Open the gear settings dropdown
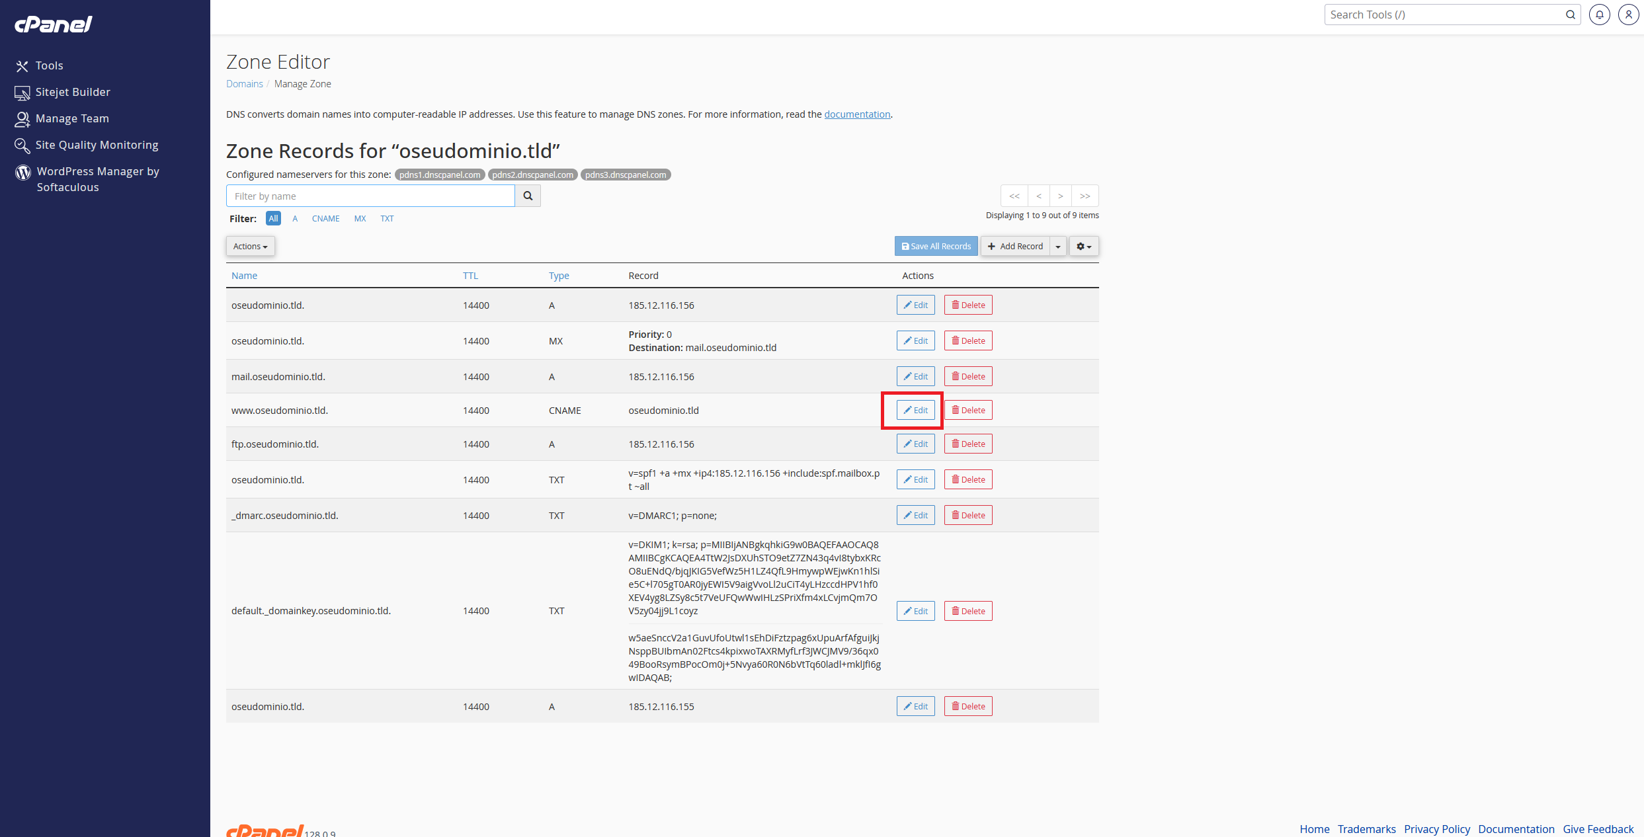 [1083, 246]
